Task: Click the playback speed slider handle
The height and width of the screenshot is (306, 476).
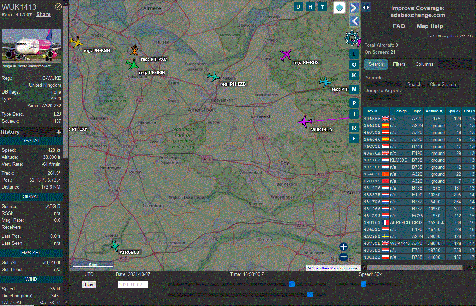Action: pyautogui.click(x=363, y=284)
